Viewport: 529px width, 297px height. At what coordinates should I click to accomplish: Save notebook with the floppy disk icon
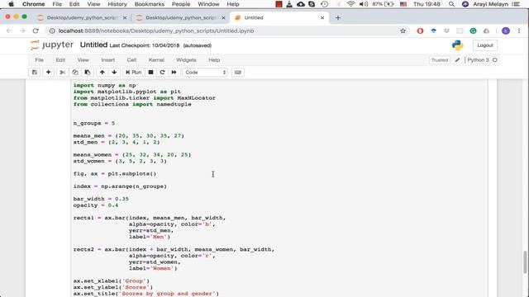coord(35,73)
